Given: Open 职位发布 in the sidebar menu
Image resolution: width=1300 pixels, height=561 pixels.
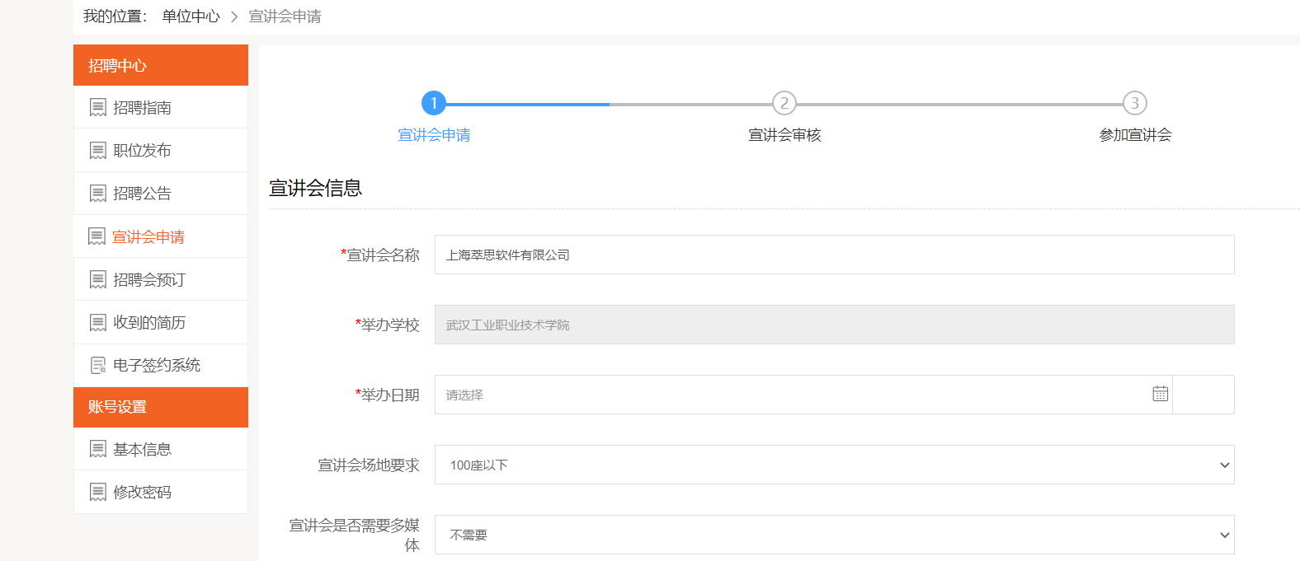Looking at the screenshot, I should [142, 151].
